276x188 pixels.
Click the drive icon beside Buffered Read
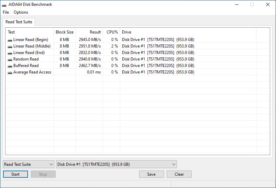[10, 66]
